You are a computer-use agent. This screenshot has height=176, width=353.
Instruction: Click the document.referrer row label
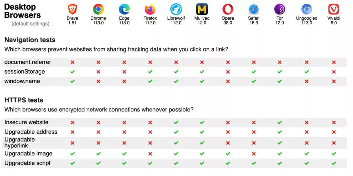tap(28, 62)
